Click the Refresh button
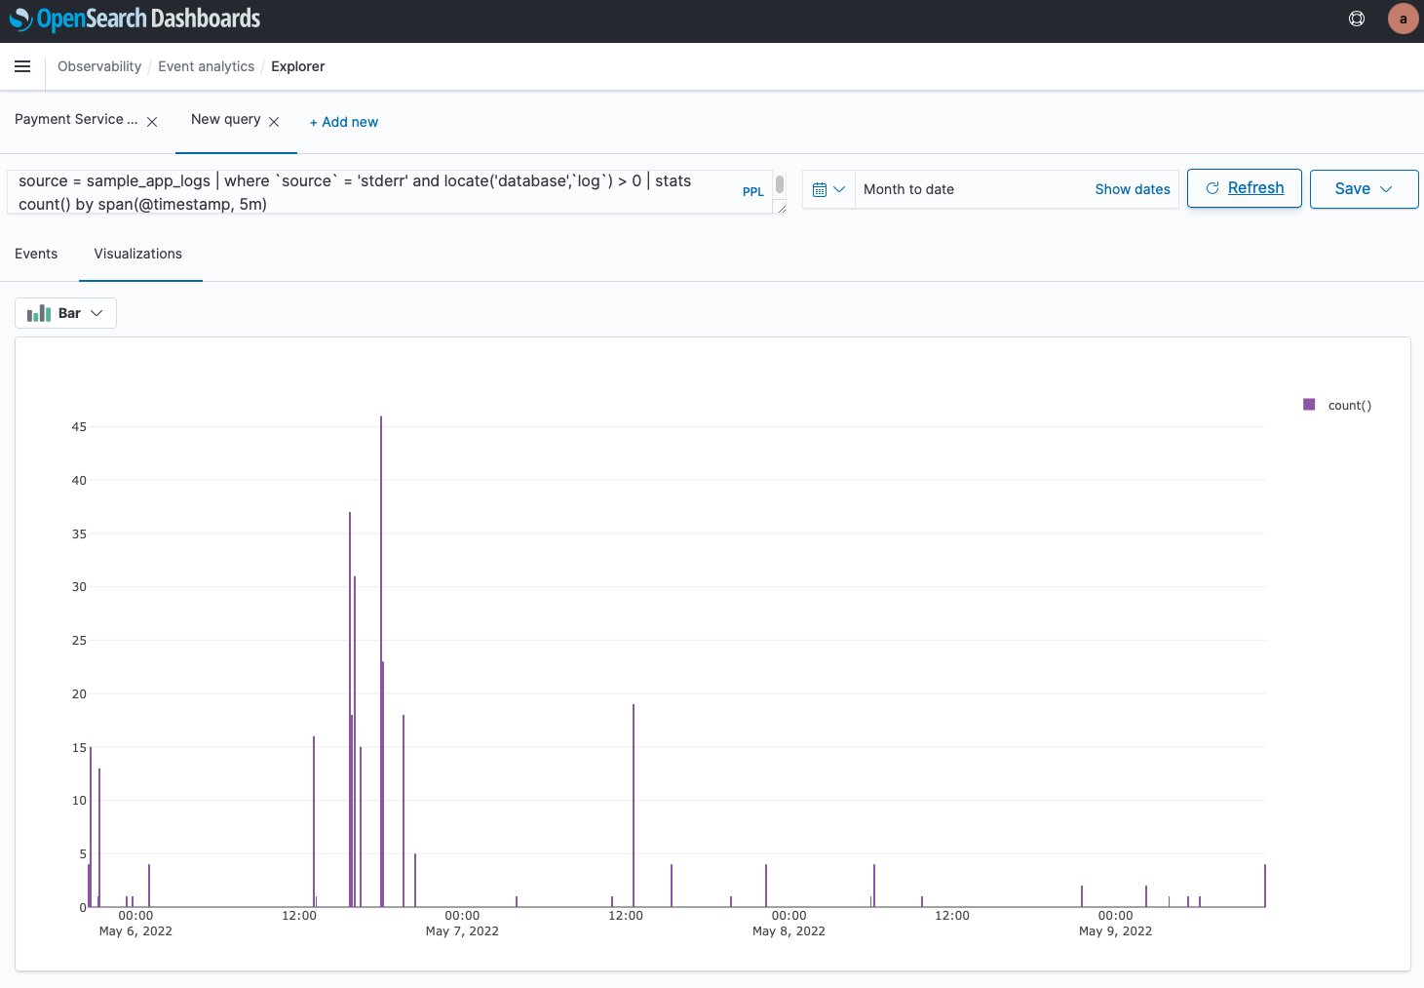This screenshot has width=1424, height=988. (x=1244, y=188)
